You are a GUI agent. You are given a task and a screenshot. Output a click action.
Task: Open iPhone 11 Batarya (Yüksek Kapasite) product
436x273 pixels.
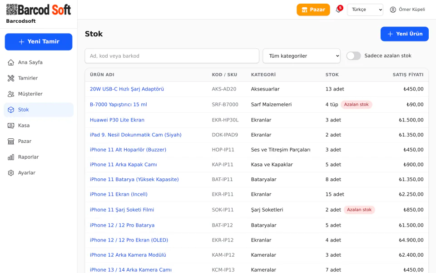tap(134, 180)
